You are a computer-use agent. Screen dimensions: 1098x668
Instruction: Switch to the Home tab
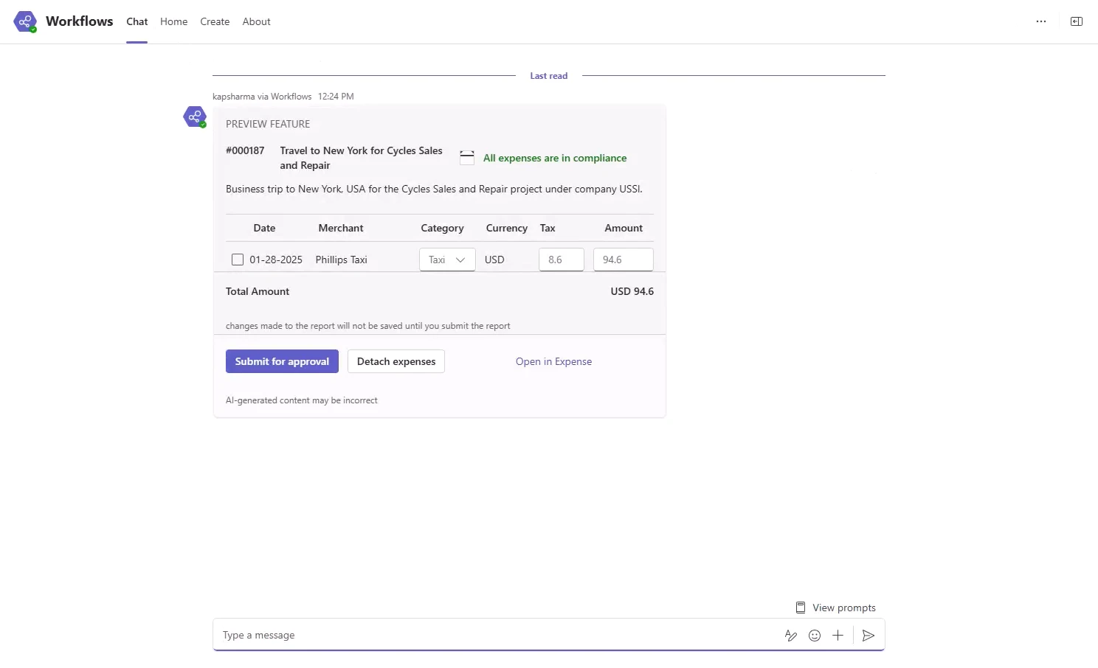(173, 21)
